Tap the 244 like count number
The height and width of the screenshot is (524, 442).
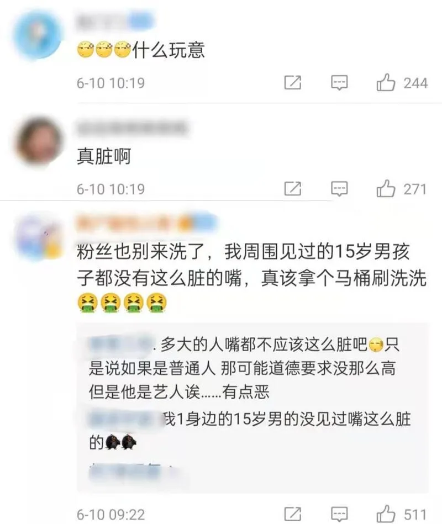point(415,83)
